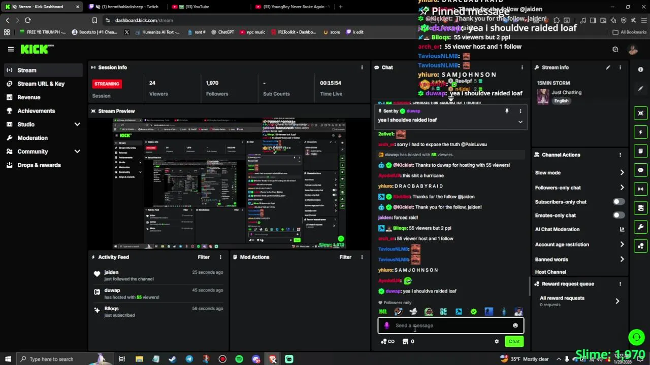
Task: Click the note icon in right sidebar
Action: (x=641, y=151)
